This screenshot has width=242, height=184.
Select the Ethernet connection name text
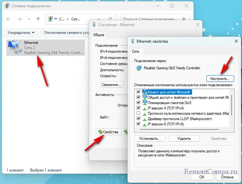31,43
